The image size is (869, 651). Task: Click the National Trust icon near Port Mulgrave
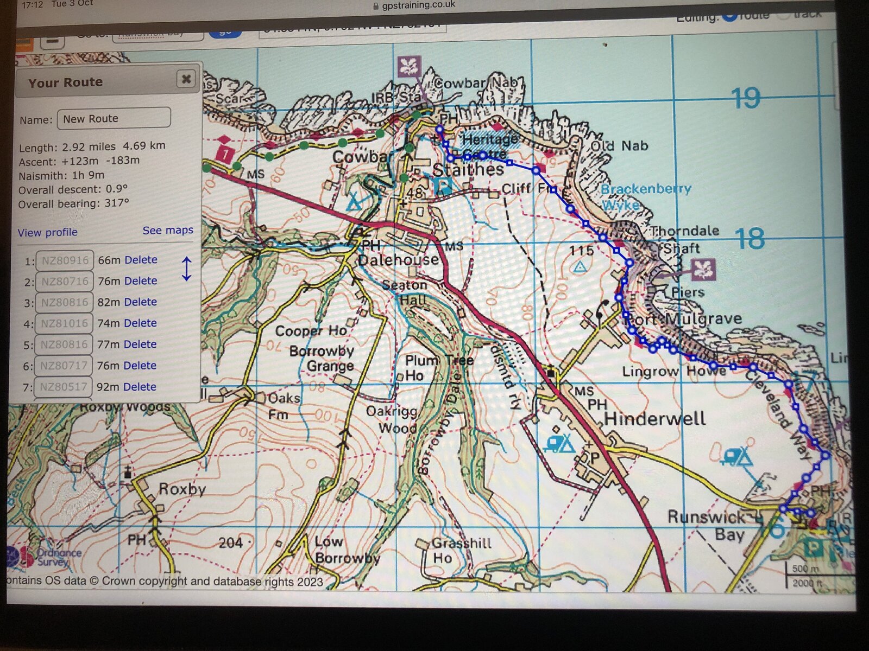tap(703, 269)
